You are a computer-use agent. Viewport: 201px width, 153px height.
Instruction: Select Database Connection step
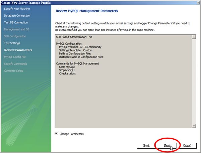coord(17,16)
